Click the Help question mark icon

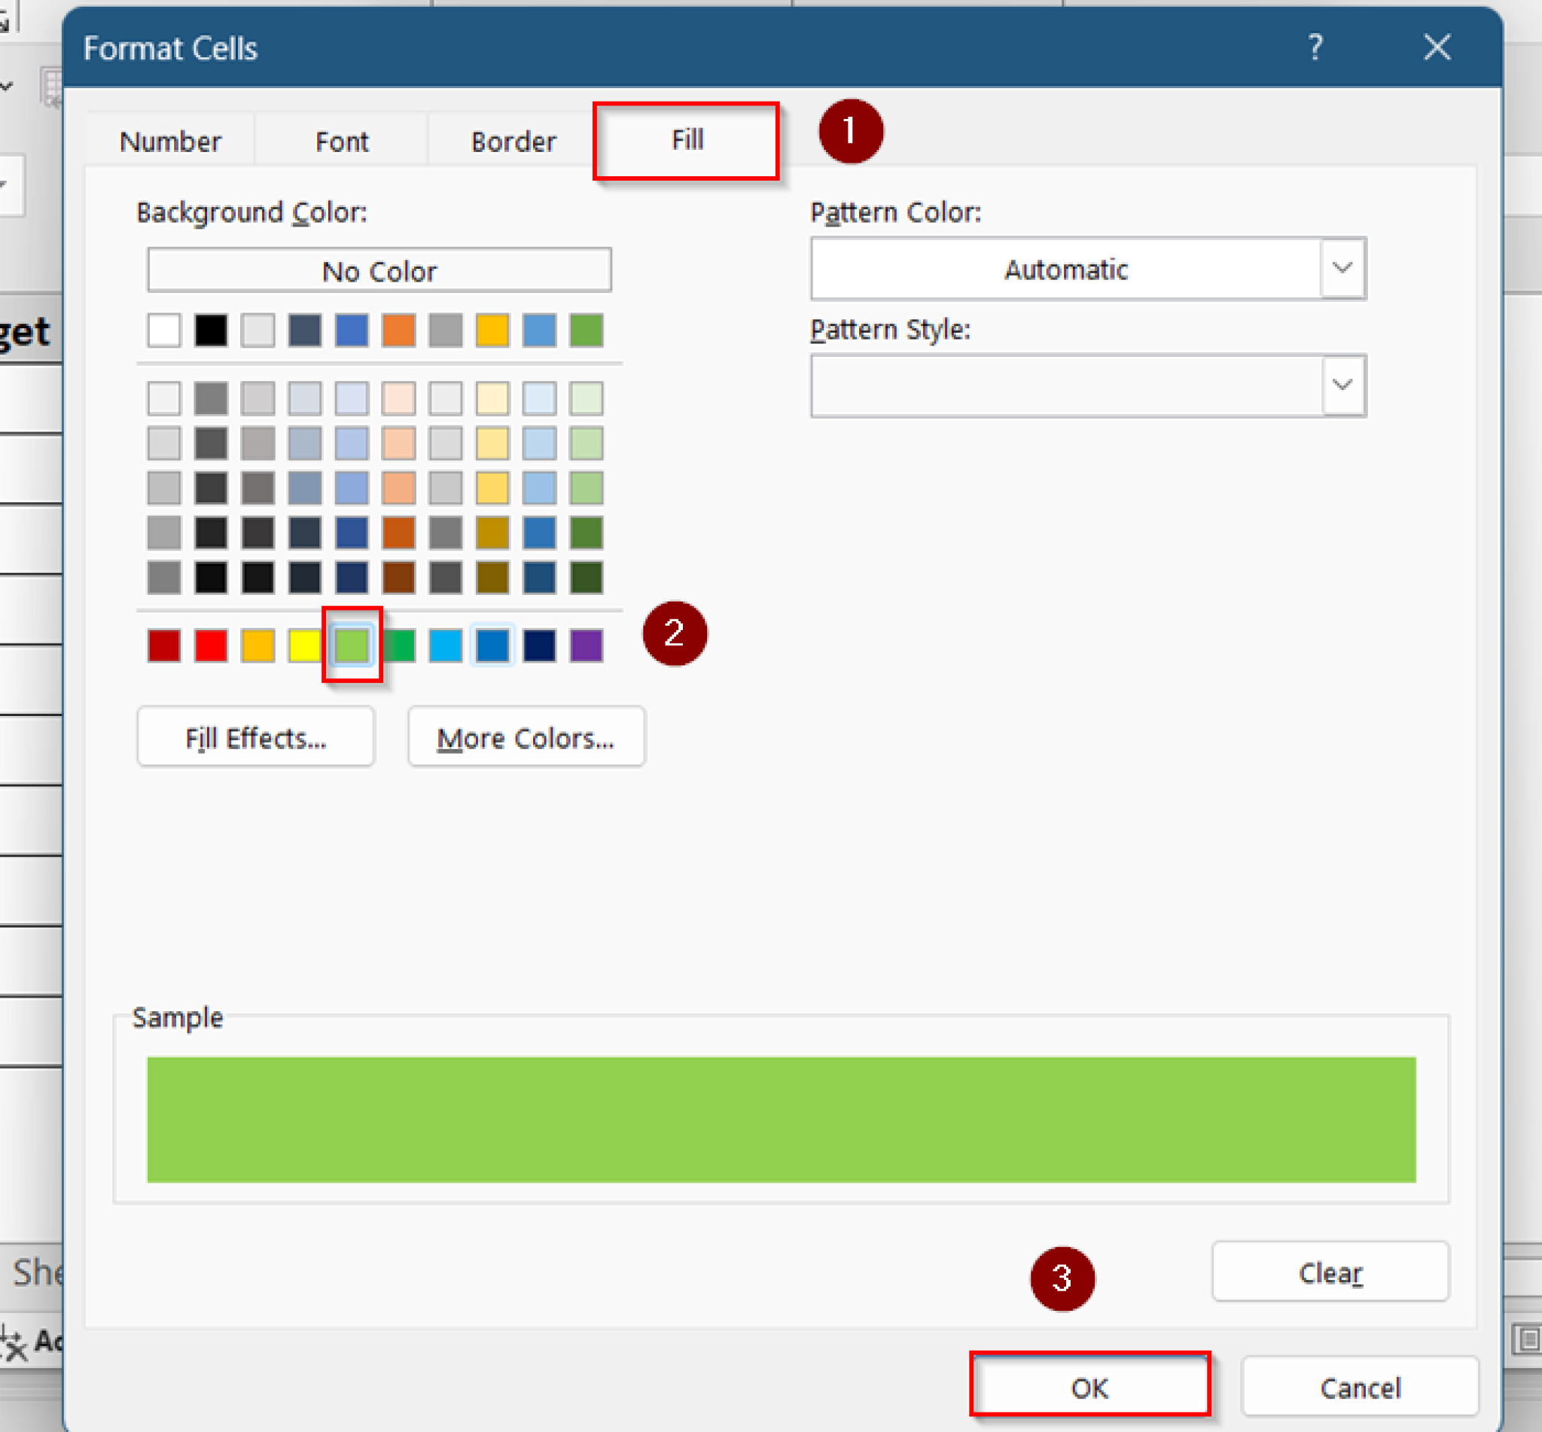point(1315,48)
